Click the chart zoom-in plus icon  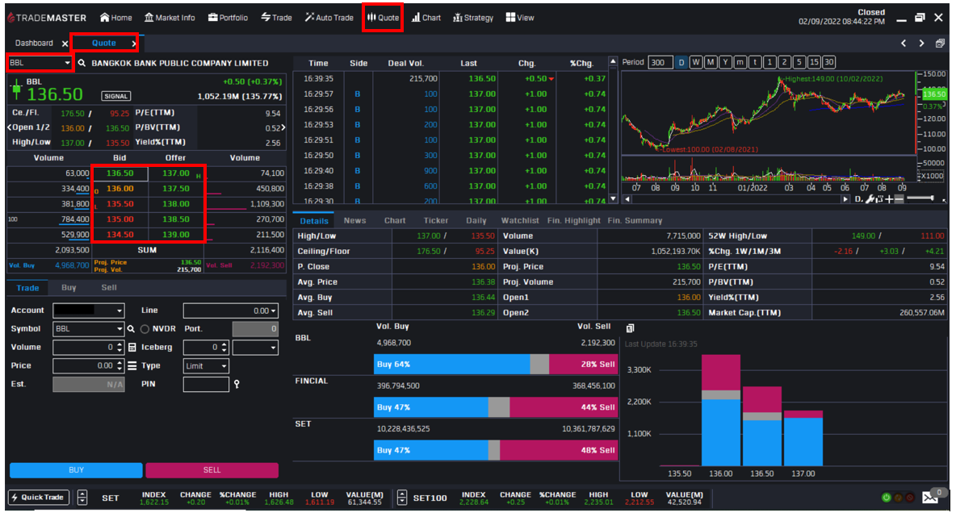889,199
